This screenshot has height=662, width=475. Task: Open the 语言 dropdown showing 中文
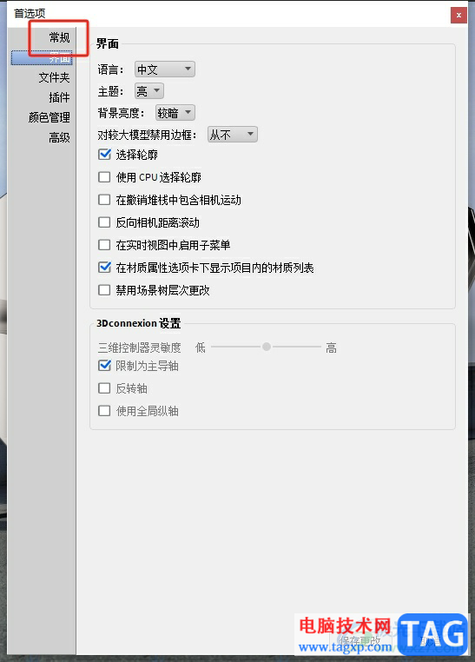[x=164, y=70]
